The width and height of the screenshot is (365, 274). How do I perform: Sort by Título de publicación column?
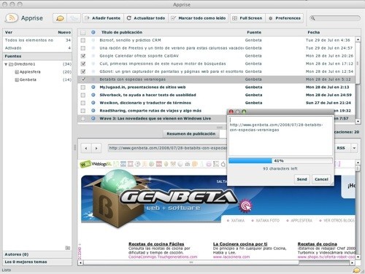[122, 32]
